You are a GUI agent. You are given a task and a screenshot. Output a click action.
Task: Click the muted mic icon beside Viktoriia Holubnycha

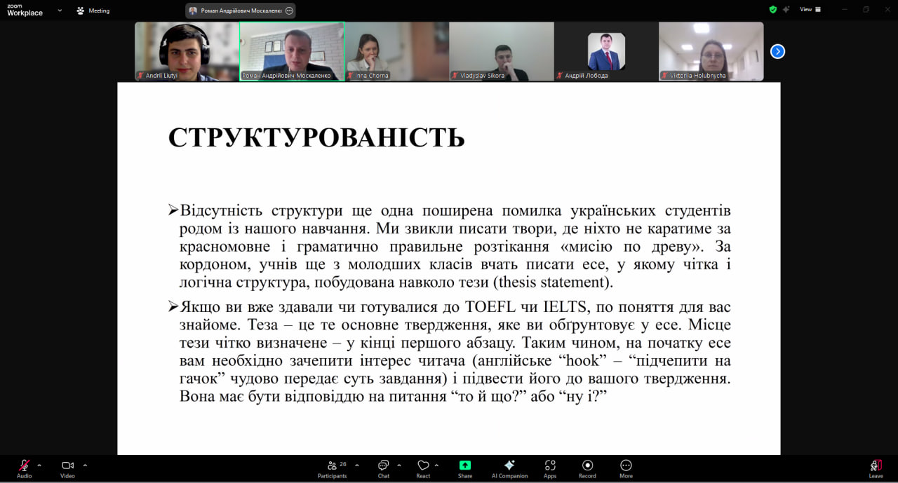click(664, 75)
